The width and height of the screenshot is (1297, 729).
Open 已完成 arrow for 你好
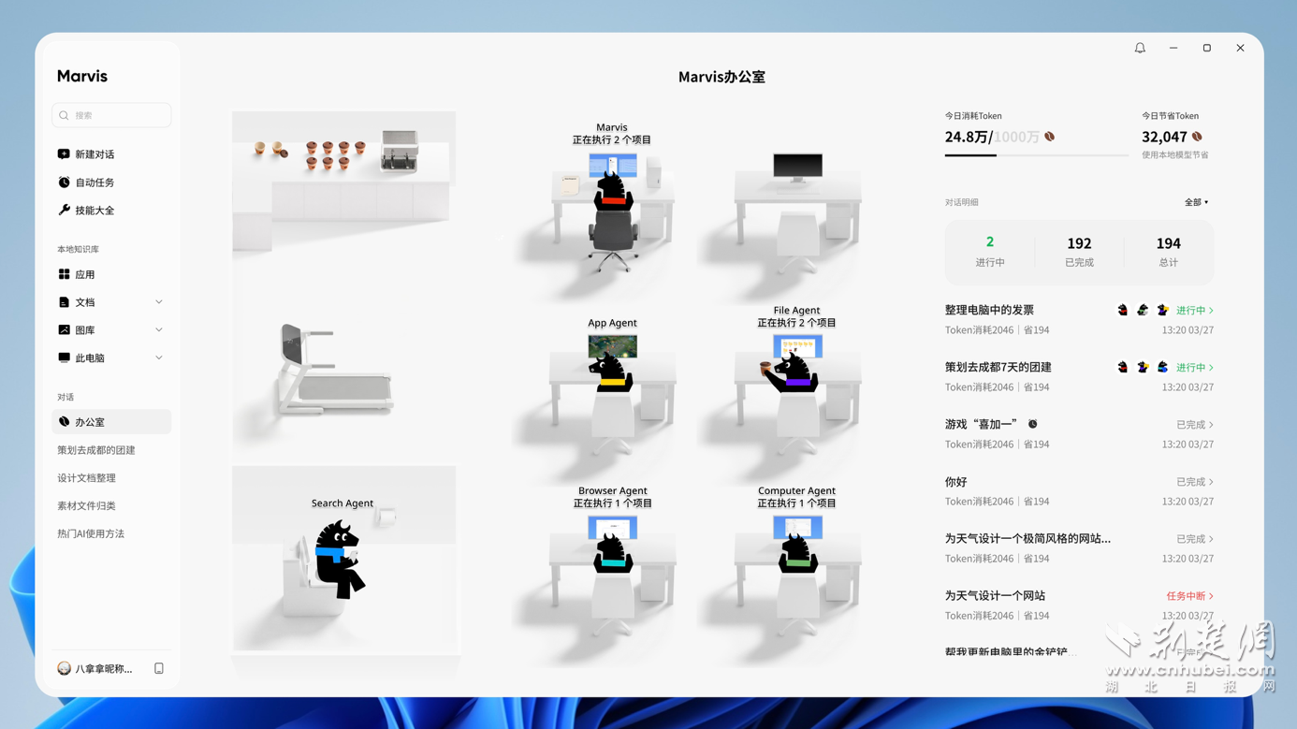[x=1211, y=482]
